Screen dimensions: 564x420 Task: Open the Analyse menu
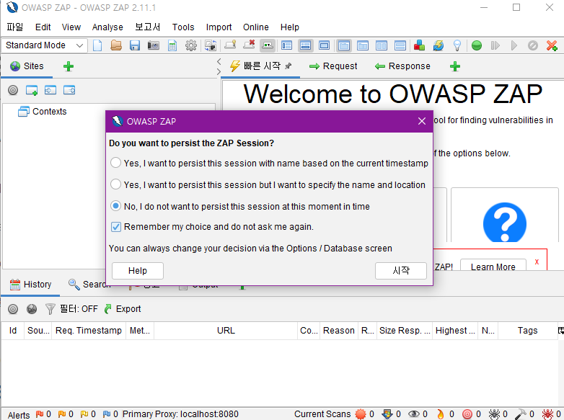[107, 27]
